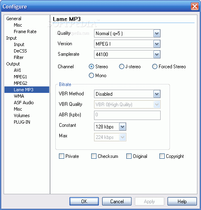Screen dimensions: 201x210
Task: Open the Filter settings page
Action: point(19,57)
